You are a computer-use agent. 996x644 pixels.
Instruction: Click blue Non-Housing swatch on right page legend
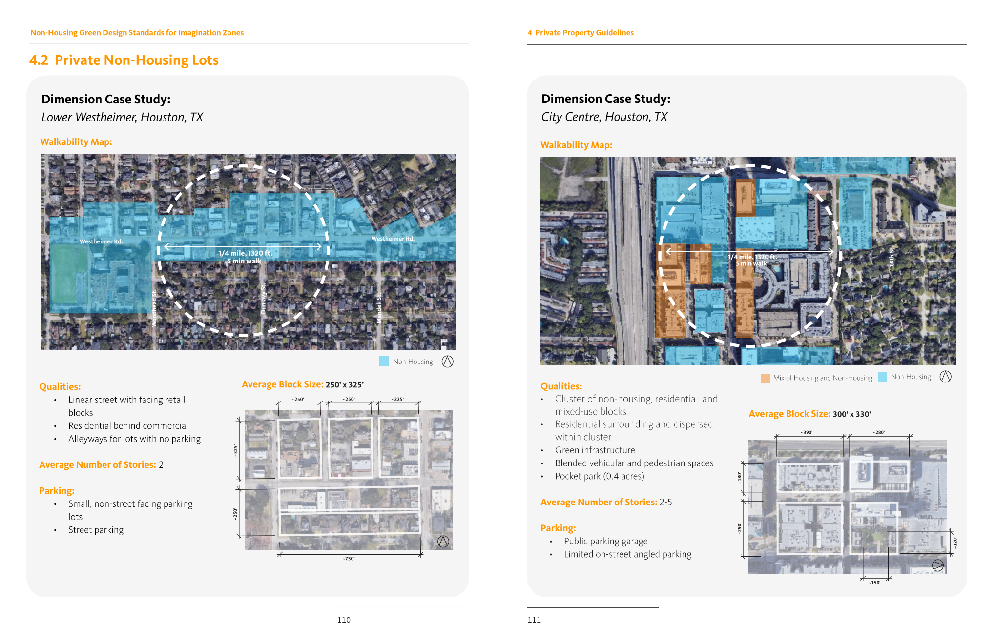[x=883, y=377]
